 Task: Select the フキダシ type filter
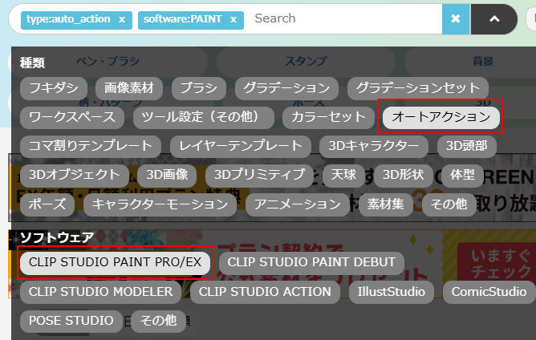click(x=54, y=88)
